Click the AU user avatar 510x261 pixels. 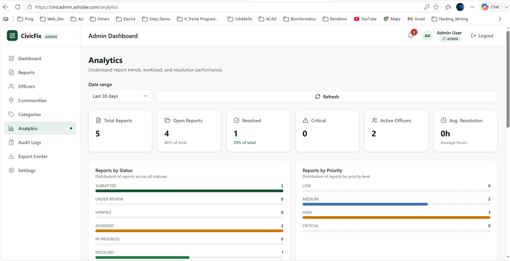[427, 36]
